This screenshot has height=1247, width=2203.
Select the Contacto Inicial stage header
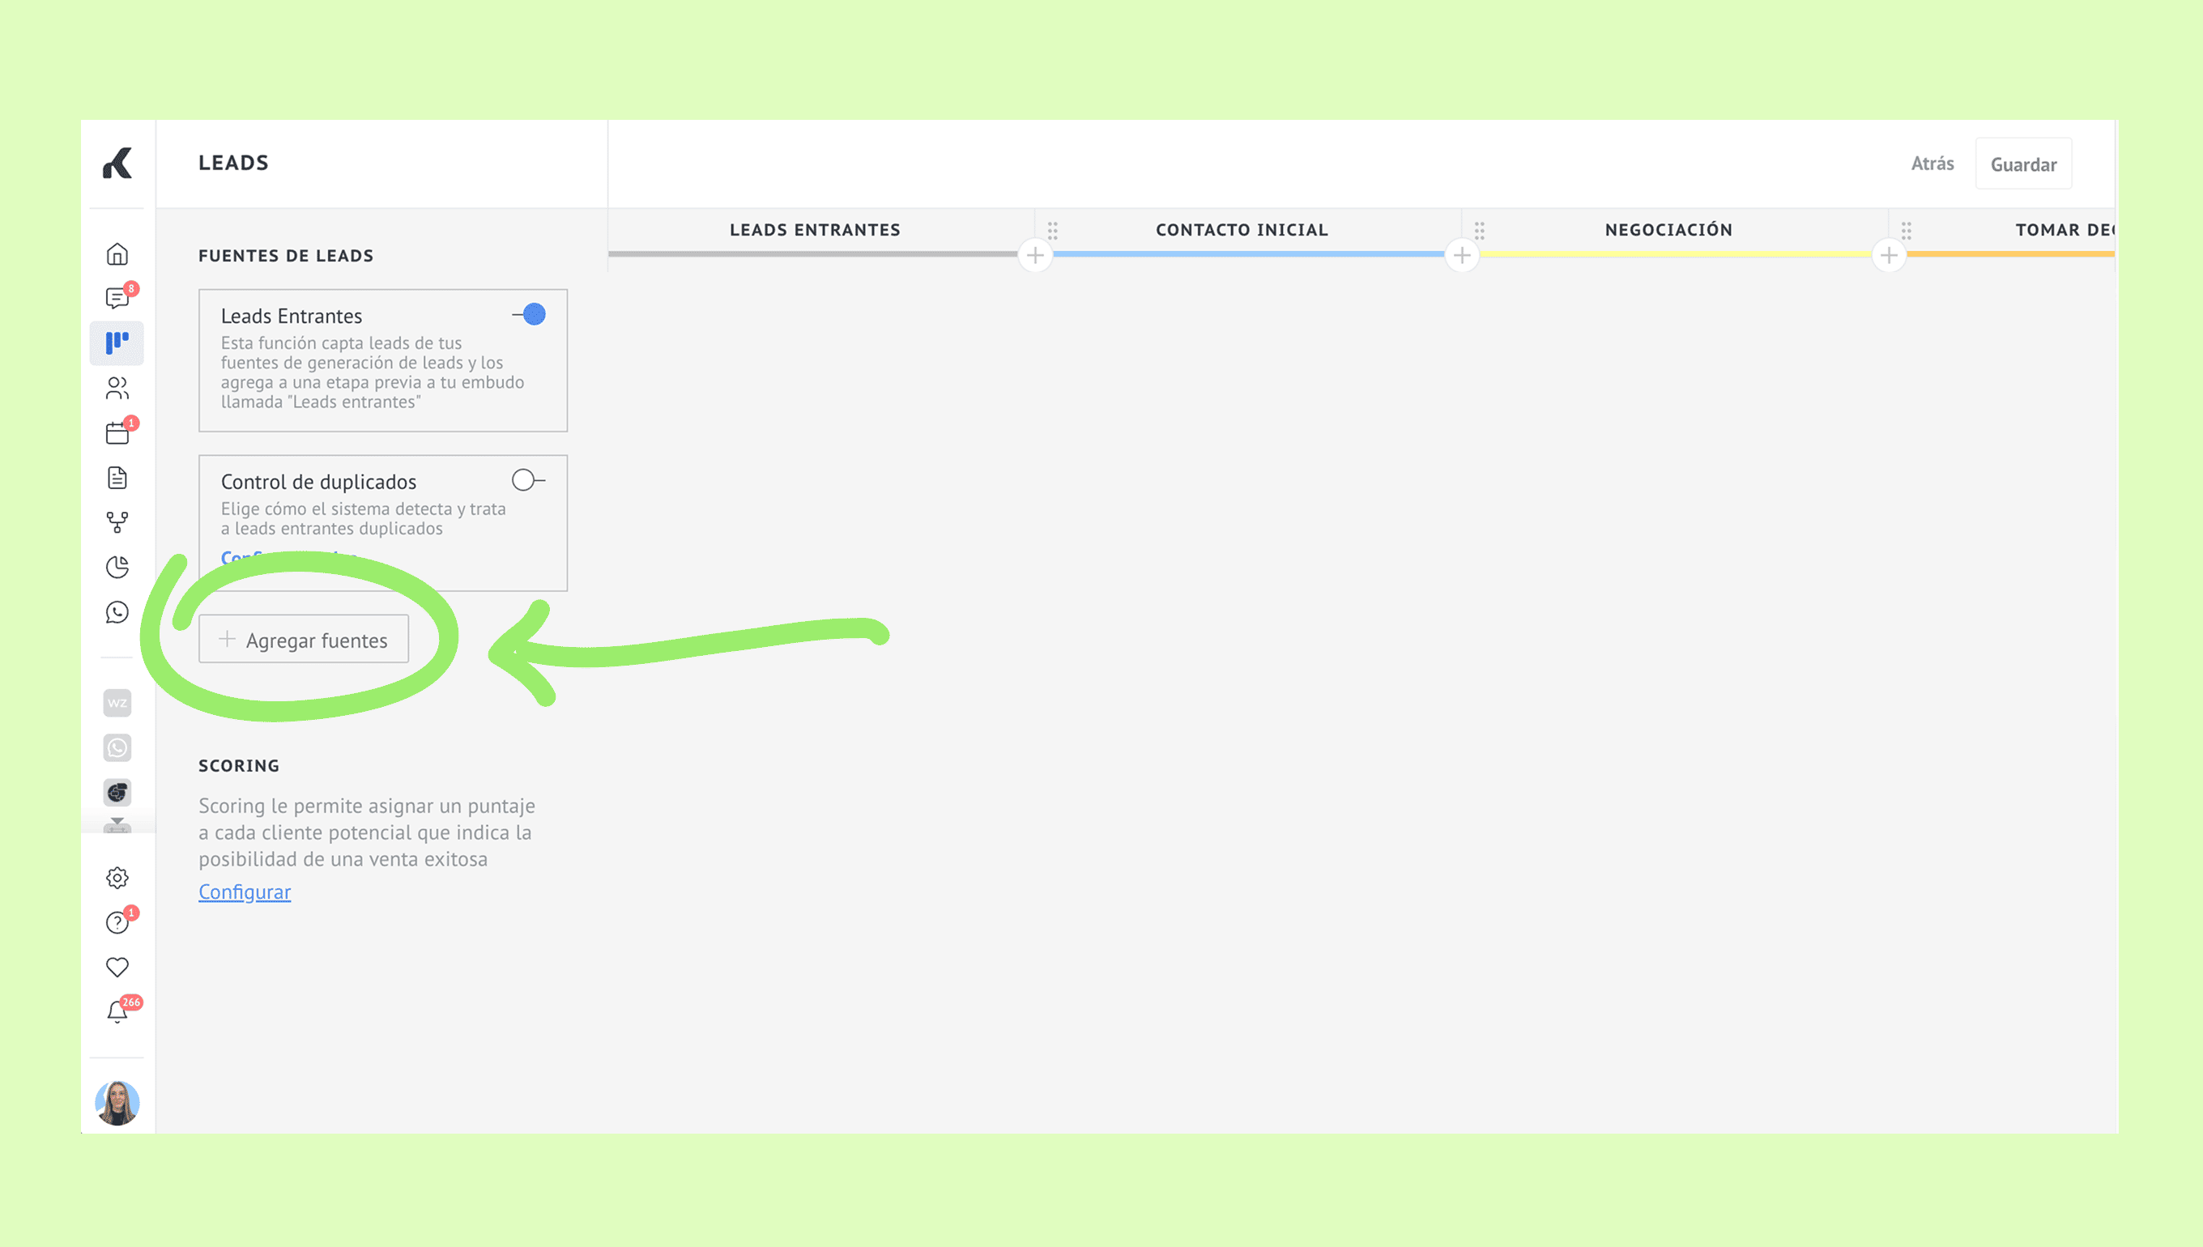[1241, 229]
